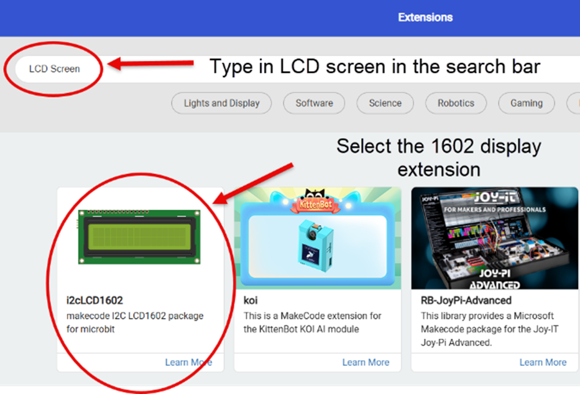
Task: Select the Gaming category tag
Action: [526, 103]
